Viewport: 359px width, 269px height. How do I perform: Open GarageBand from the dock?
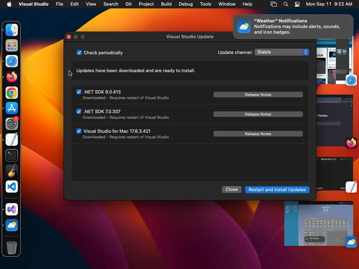(12, 171)
